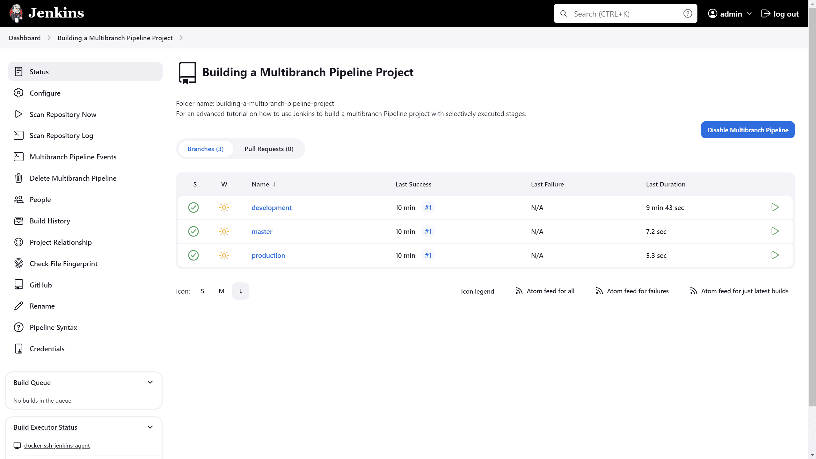Open Credentials icon in sidebar
This screenshot has height=459, width=816.
pos(18,349)
